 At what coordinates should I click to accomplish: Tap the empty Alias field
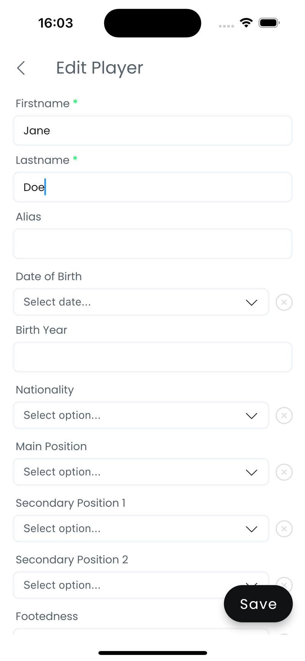(152, 244)
